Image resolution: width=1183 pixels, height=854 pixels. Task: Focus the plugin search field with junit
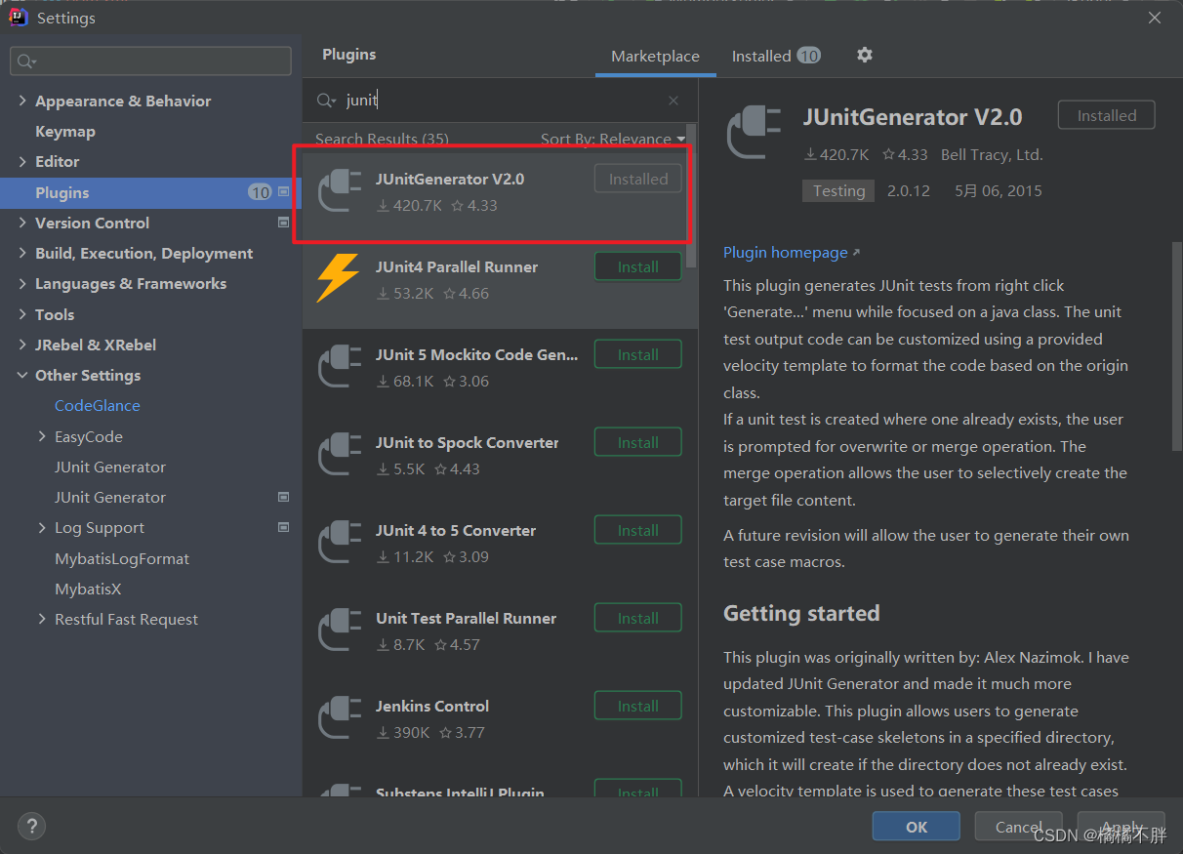pos(498,101)
